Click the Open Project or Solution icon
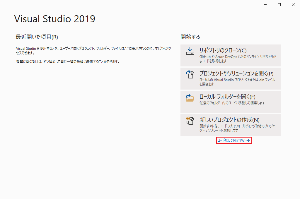 190,75
